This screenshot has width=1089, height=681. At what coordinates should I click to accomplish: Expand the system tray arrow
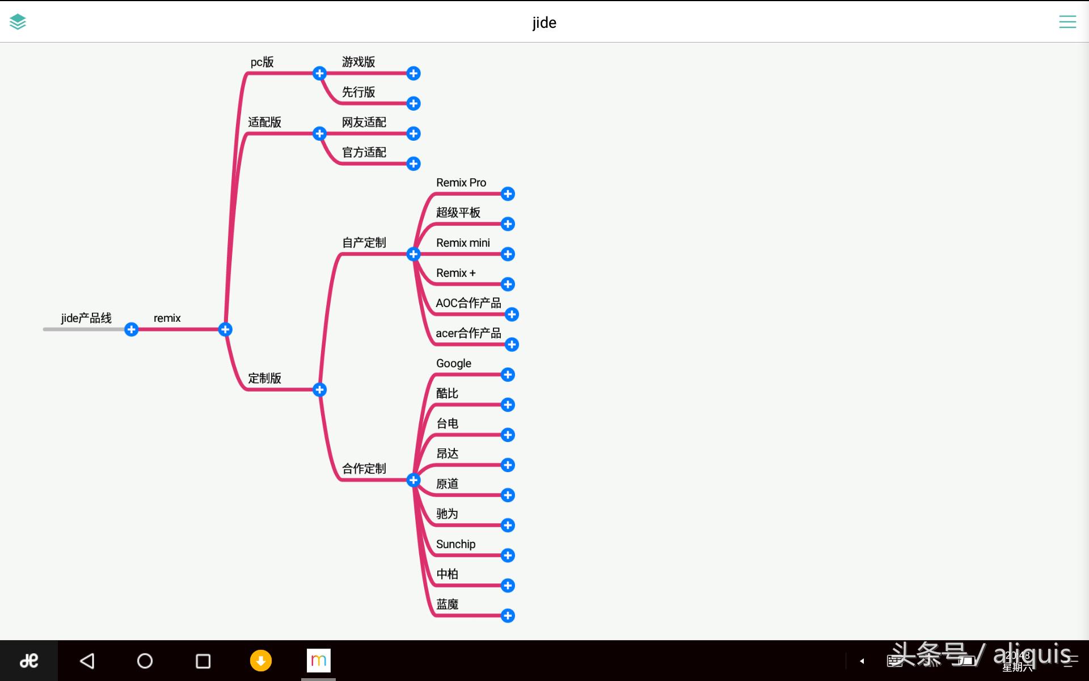click(862, 661)
